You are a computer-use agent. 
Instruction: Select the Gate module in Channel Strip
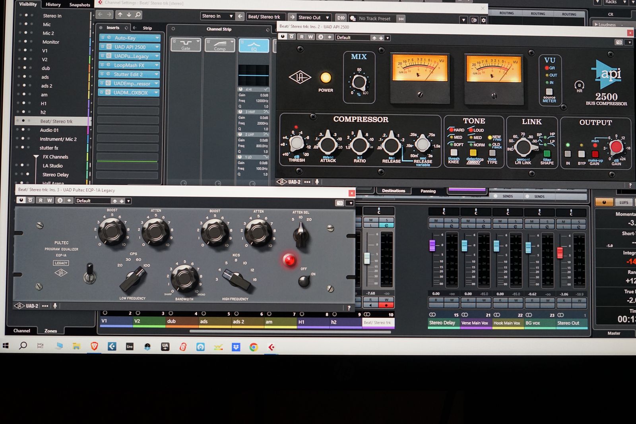click(186, 45)
